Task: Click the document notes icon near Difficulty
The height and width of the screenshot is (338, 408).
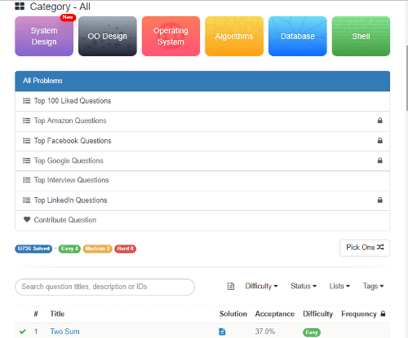Action: pyautogui.click(x=231, y=287)
